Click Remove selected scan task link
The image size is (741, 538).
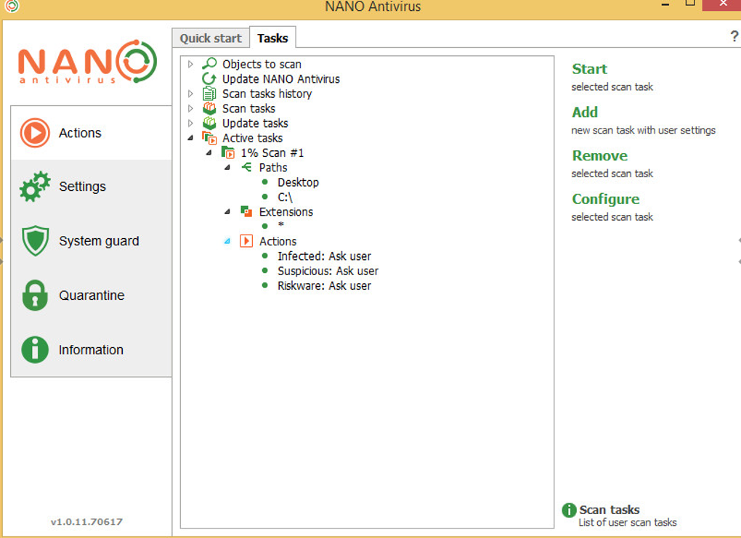coord(599,156)
